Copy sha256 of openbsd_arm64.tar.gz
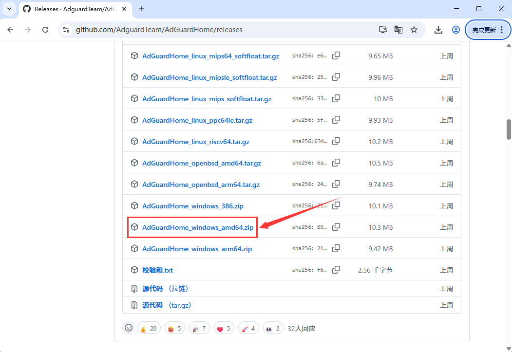The image size is (512, 352). [336, 185]
